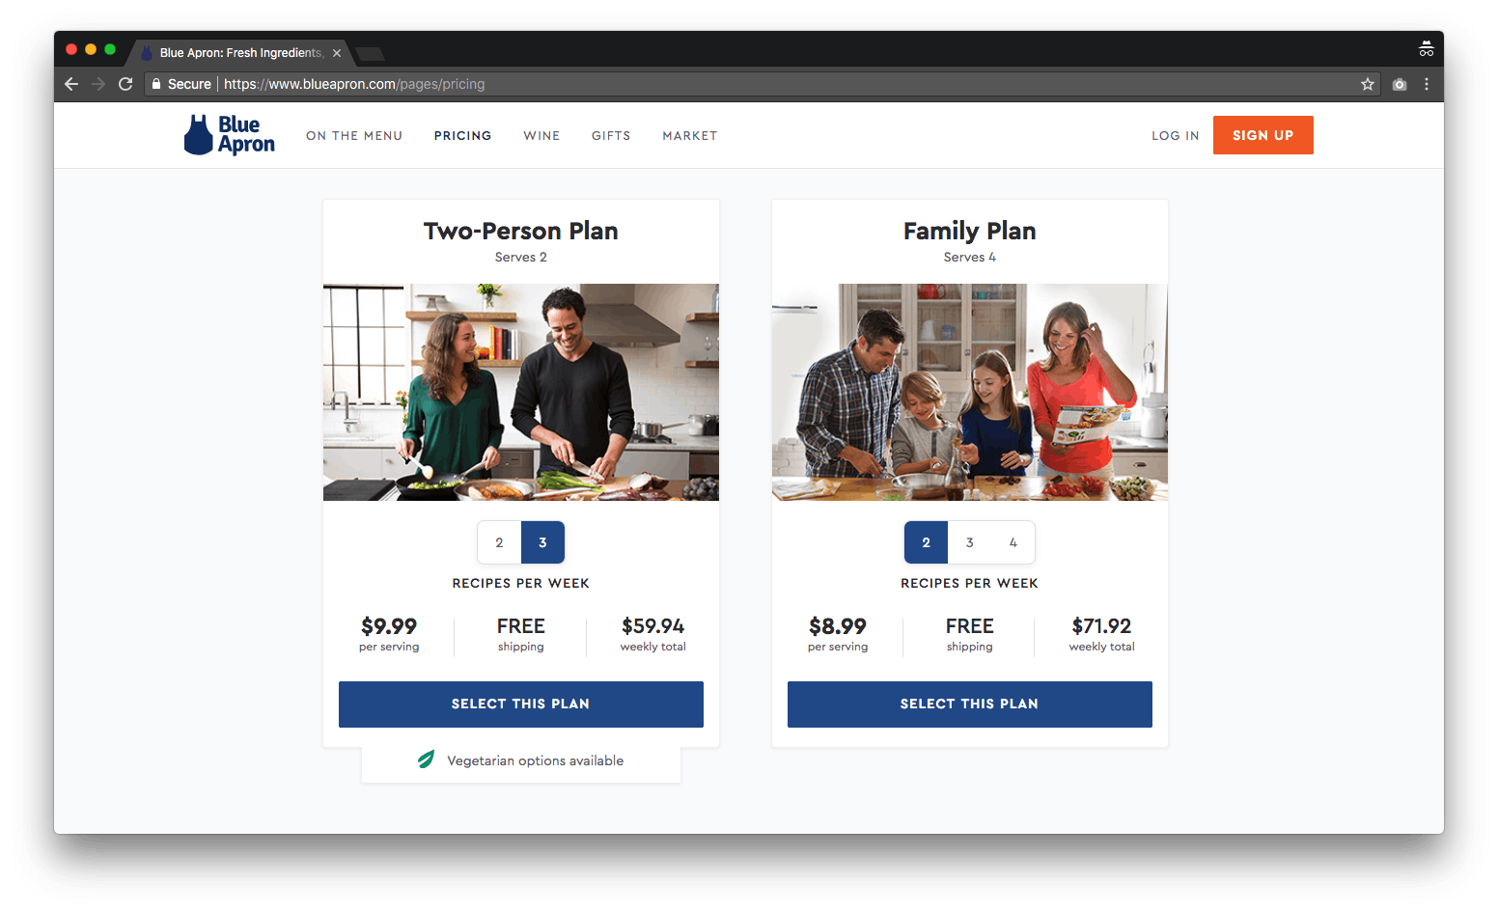1498x911 pixels.
Task: Click the camera icon in the browser toolbar
Action: tap(1400, 84)
